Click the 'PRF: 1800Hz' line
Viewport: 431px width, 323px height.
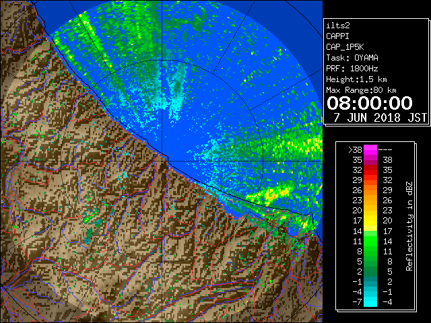click(352, 69)
